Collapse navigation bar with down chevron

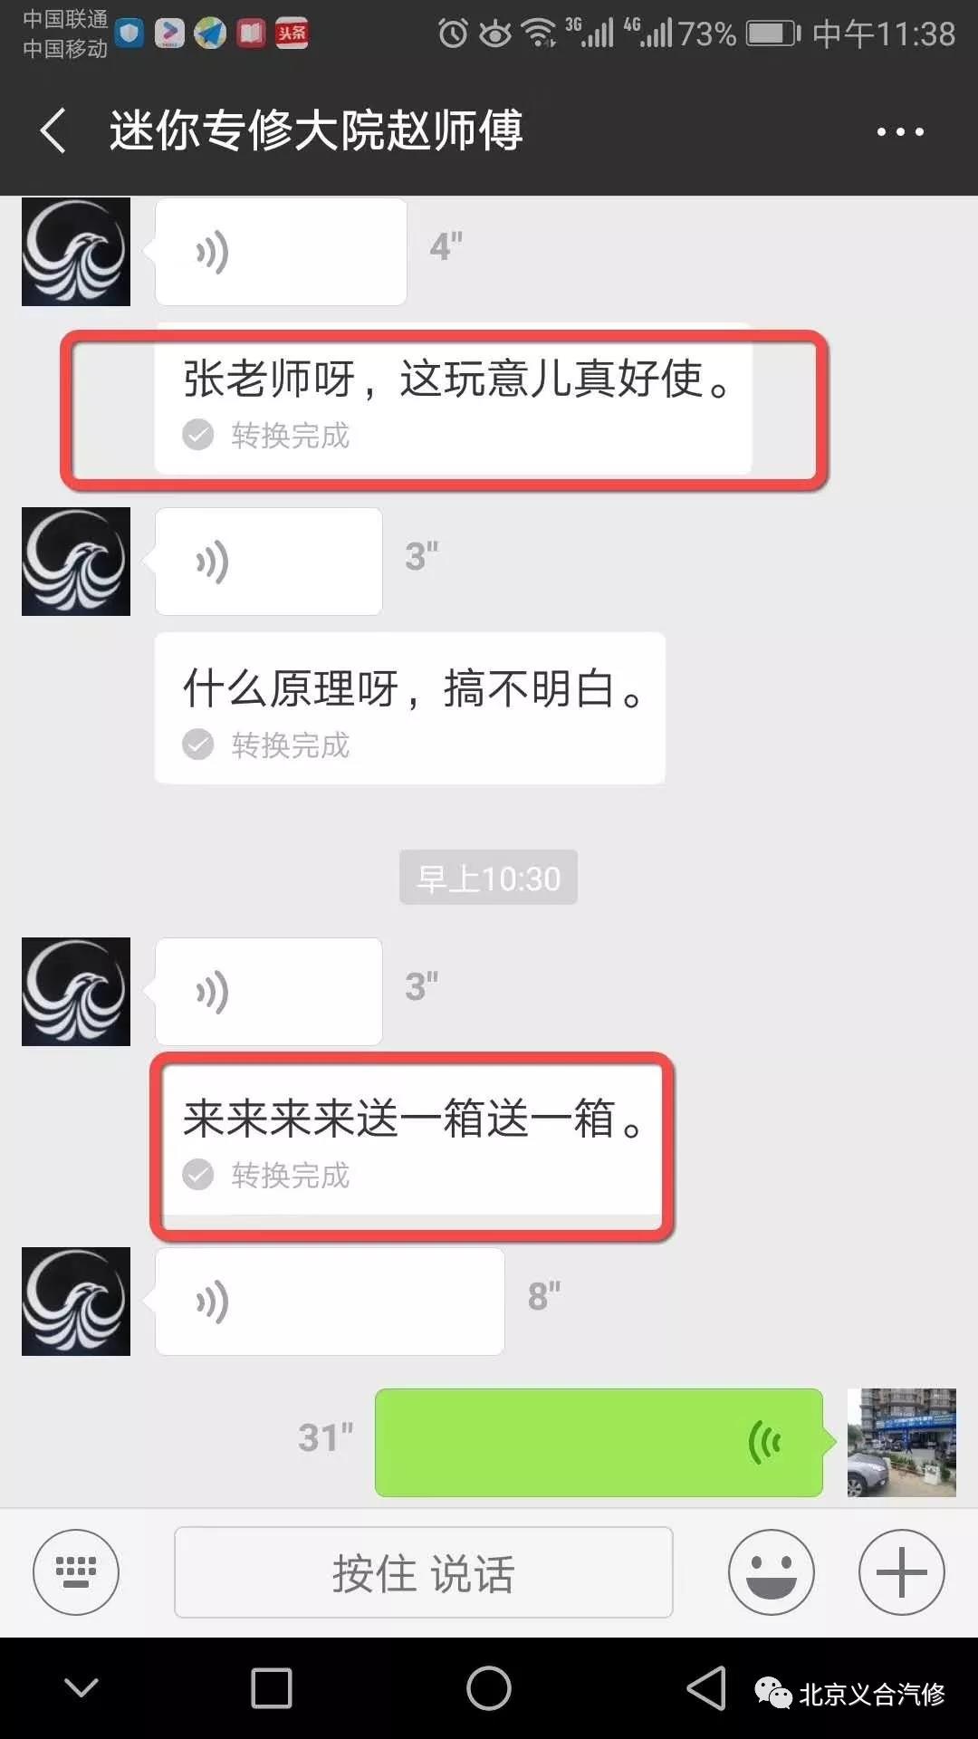[81, 1687]
